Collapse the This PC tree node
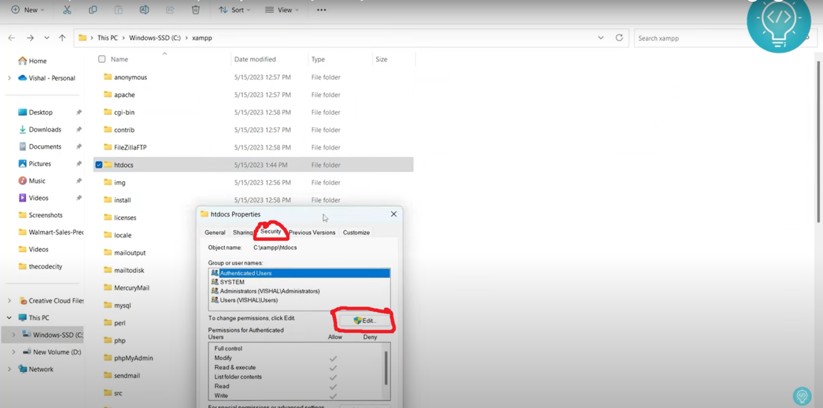Screen dimensions: 823x408 click(x=9, y=318)
